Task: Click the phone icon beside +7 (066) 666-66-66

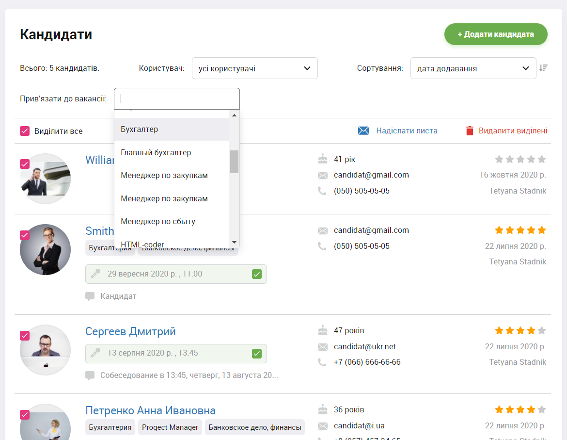Action: click(x=322, y=362)
